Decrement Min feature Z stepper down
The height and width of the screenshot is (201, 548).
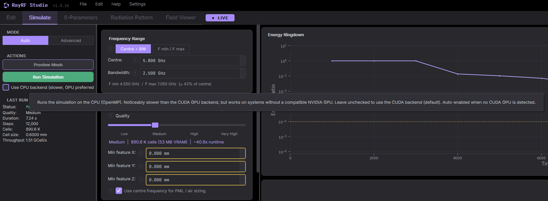coord(242,182)
